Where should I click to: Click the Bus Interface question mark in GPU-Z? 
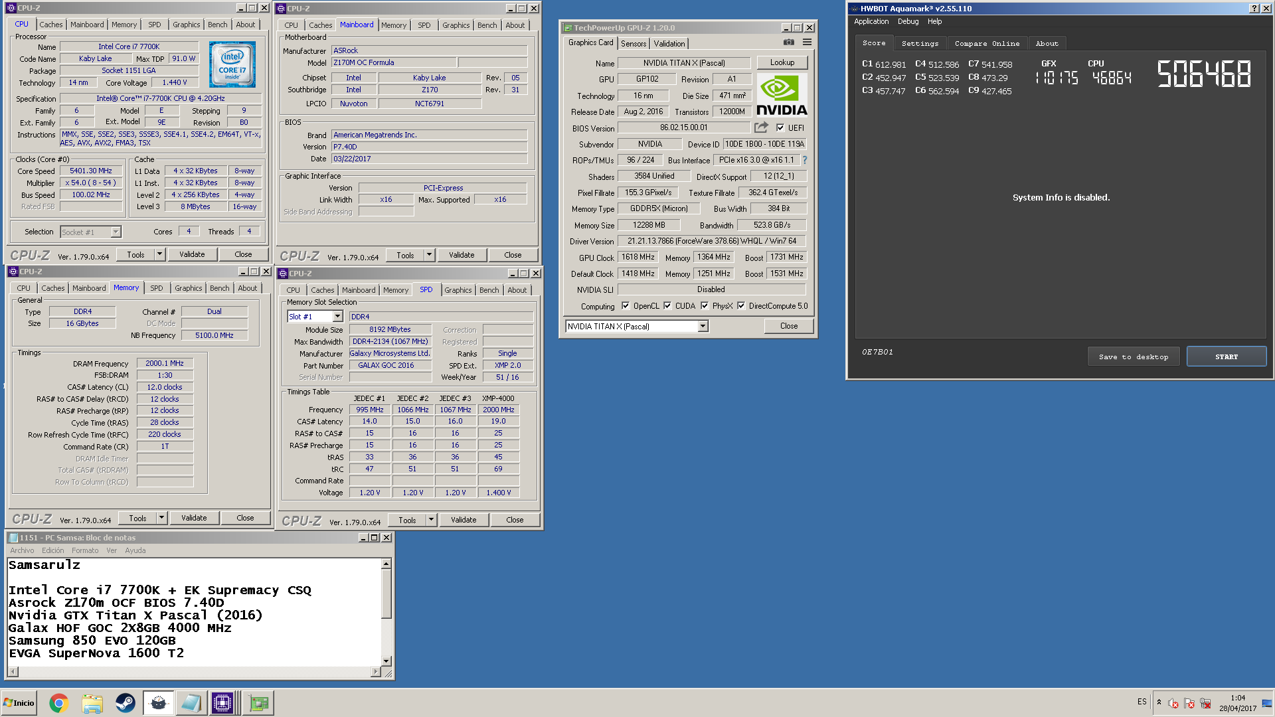tap(805, 160)
